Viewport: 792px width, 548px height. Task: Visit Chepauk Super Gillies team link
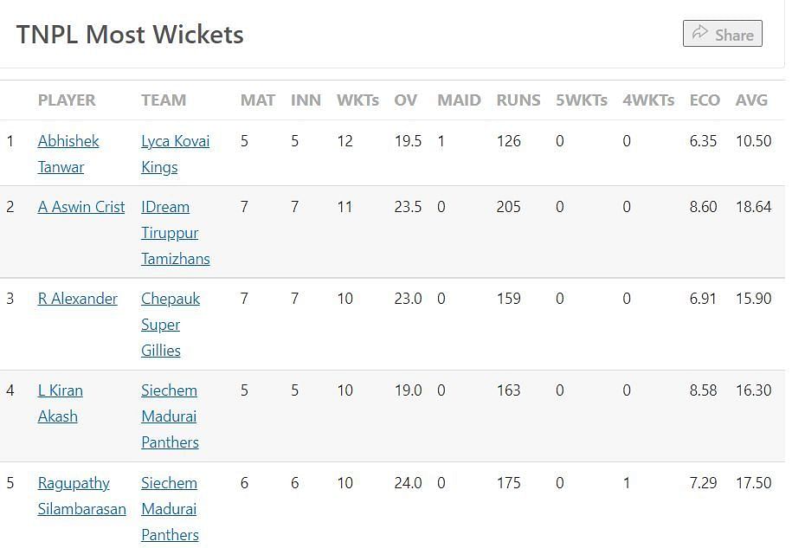point(171,299)
